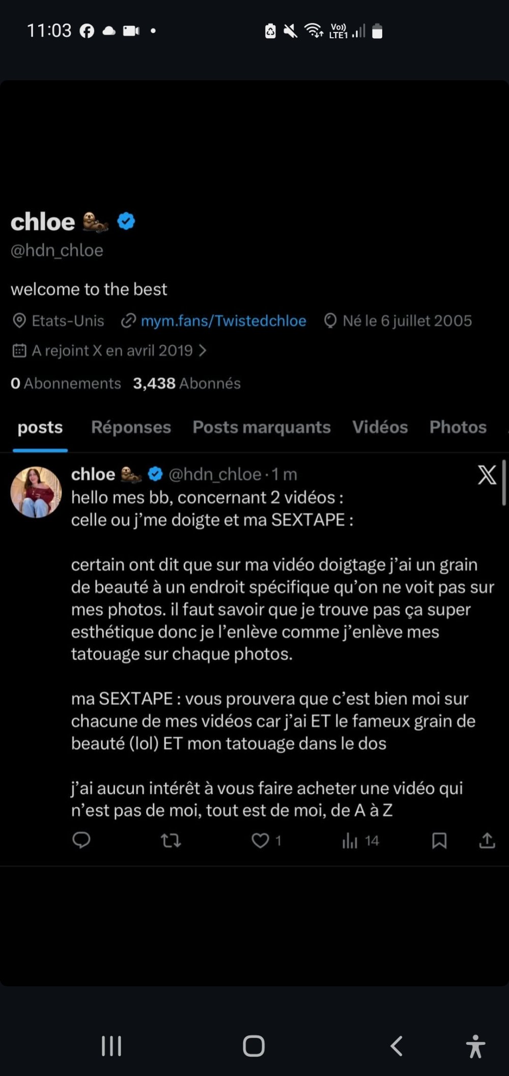Image resolution: width=509 pixels, height=1076 pixels.
Task: Switch to Réponses tab
Action: pos(131,427)
